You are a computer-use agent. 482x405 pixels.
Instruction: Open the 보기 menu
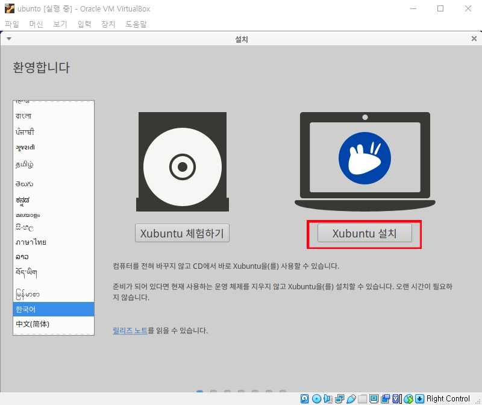60,24
